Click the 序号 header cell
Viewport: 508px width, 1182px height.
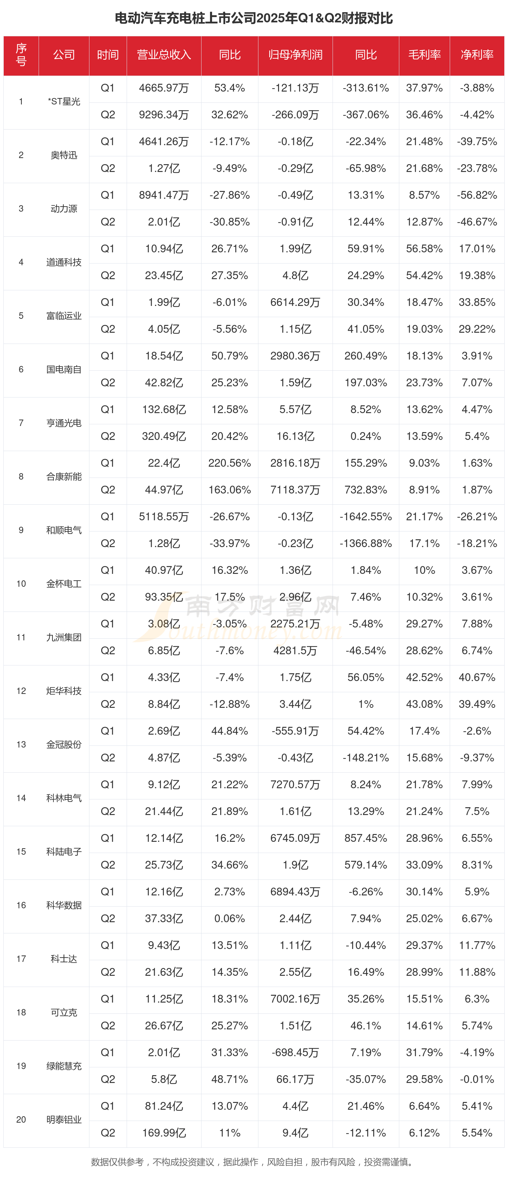[21, 55]
